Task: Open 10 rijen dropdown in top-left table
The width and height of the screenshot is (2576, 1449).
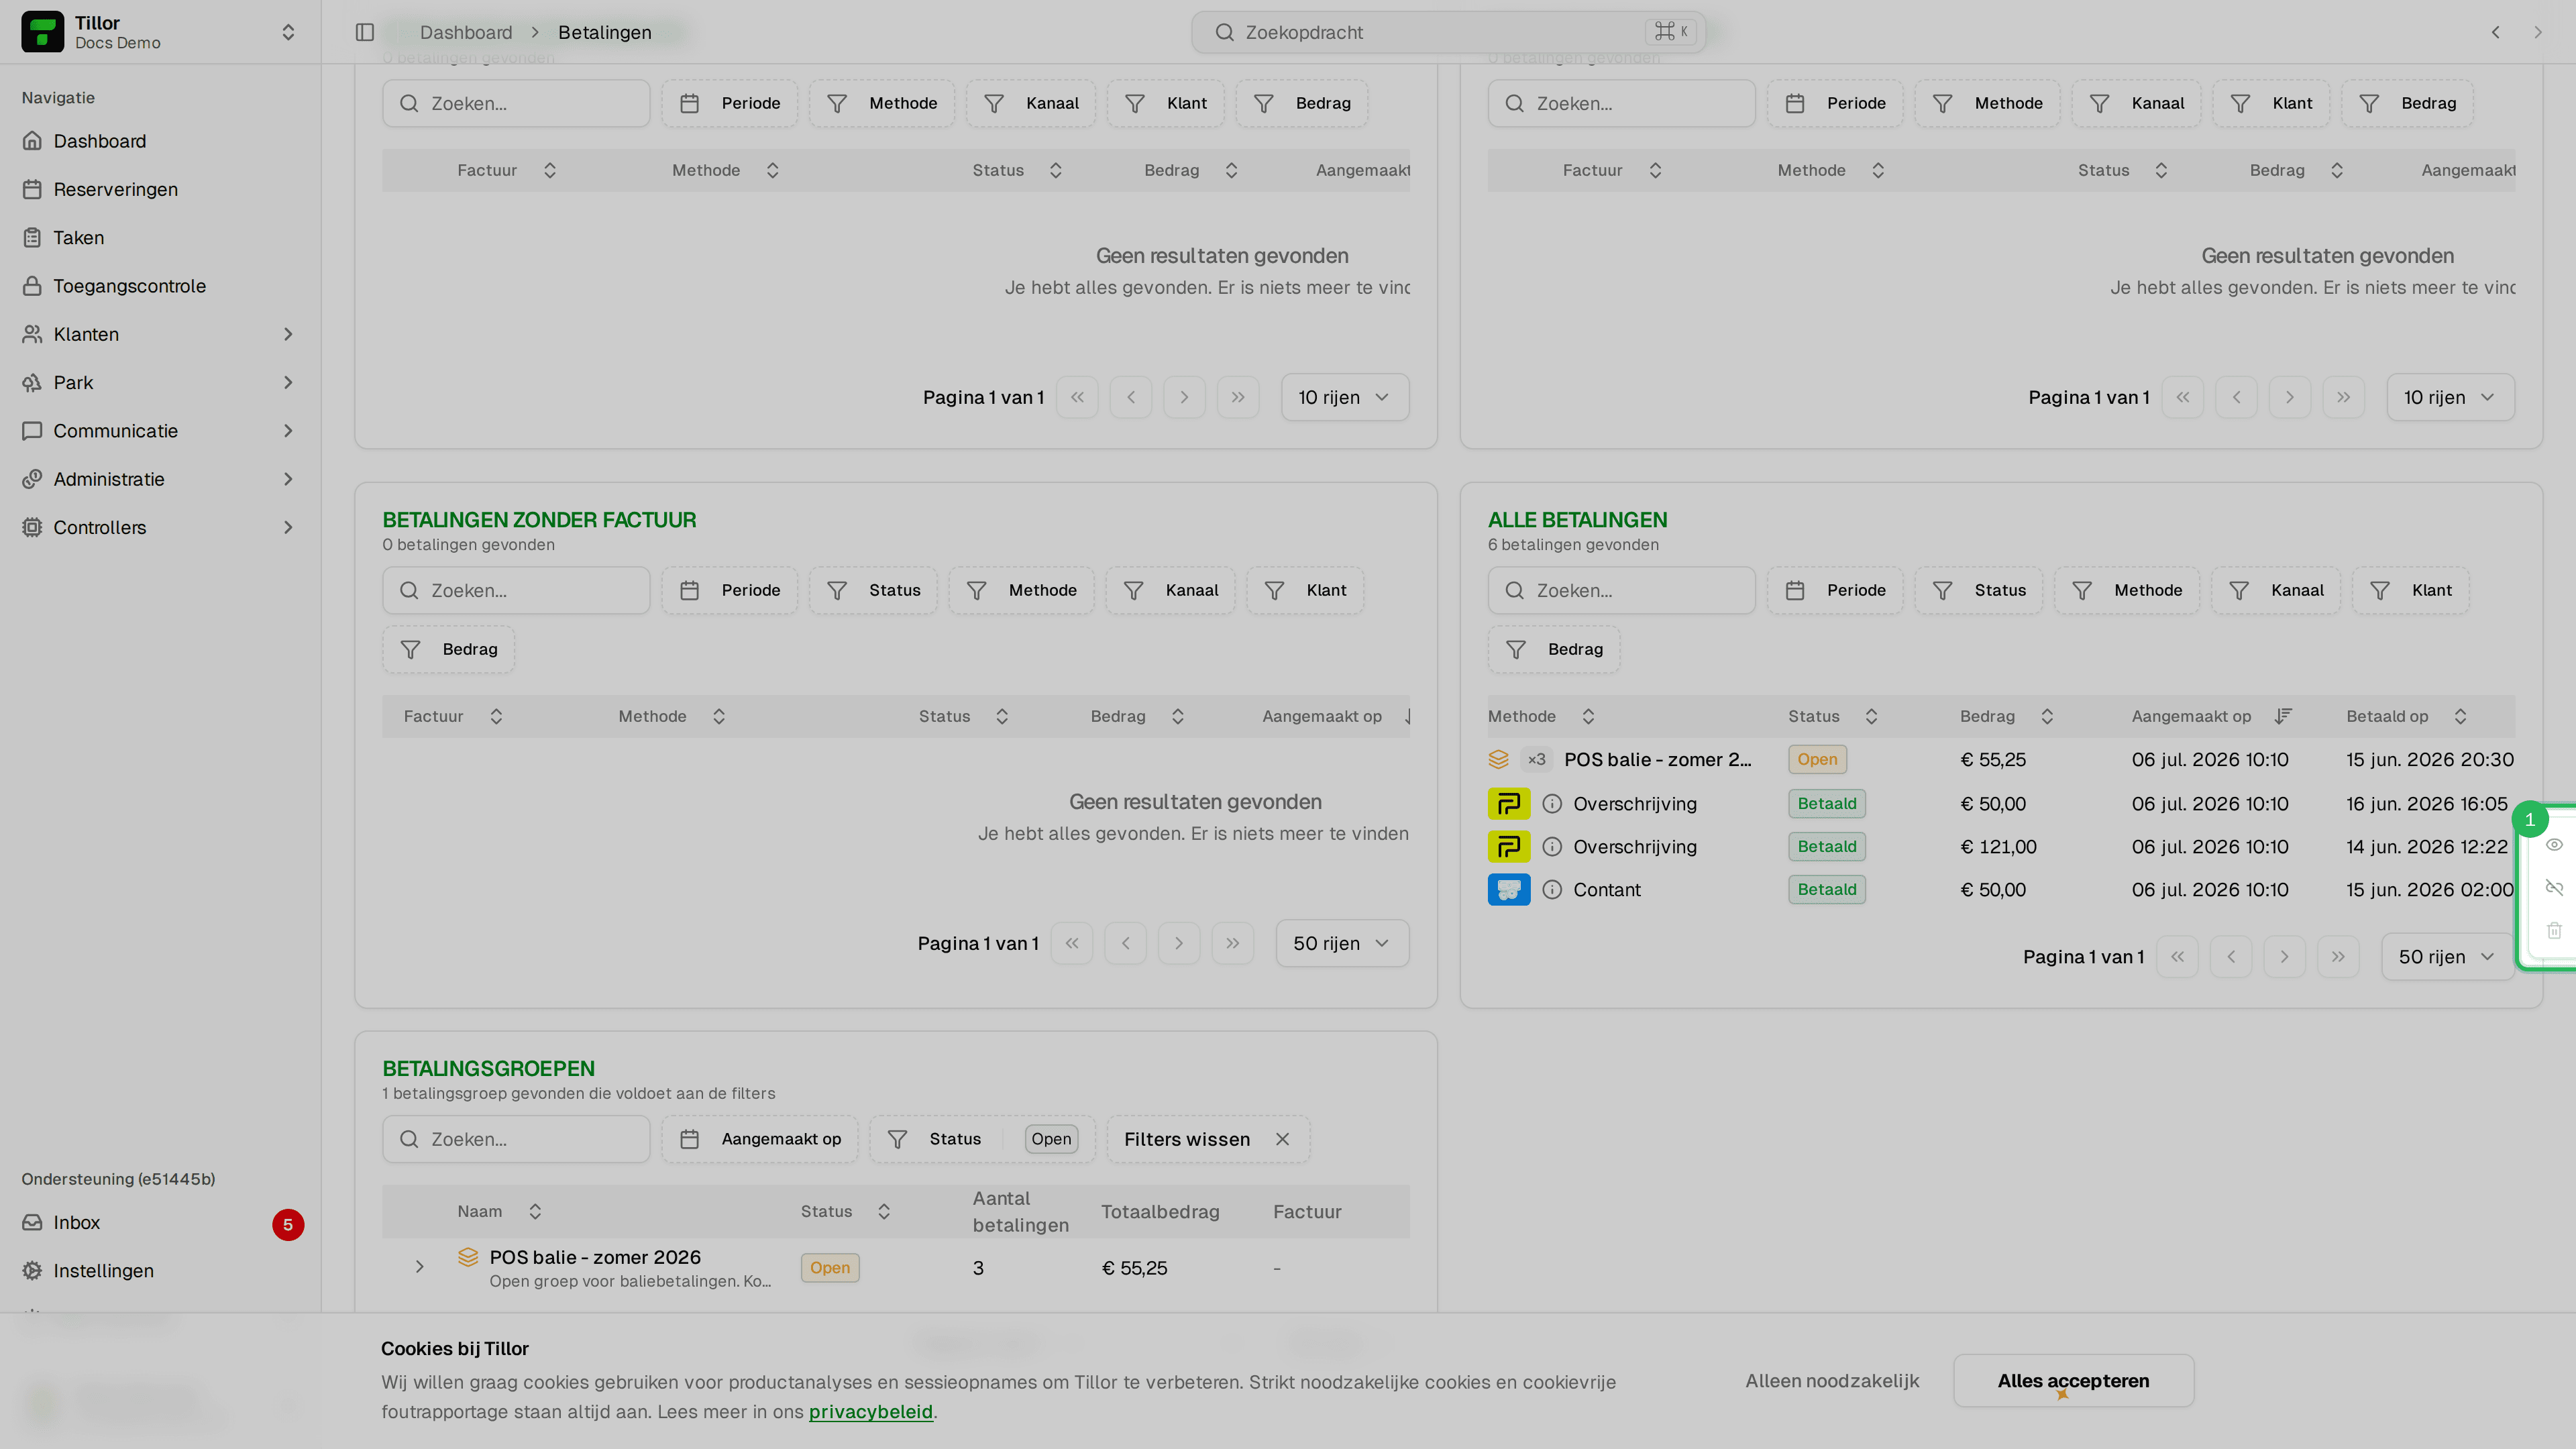Action: click(1345, 397)
